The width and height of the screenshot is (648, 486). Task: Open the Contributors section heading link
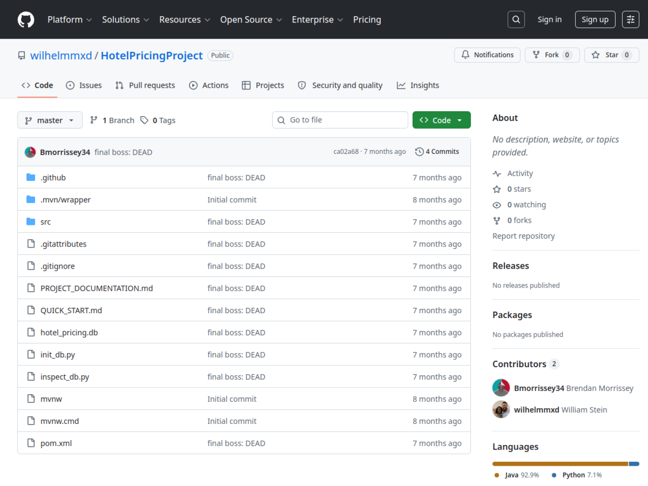(x=526, y=364)
